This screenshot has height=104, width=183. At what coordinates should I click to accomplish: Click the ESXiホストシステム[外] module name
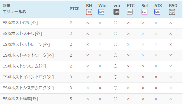pos(24,66)
